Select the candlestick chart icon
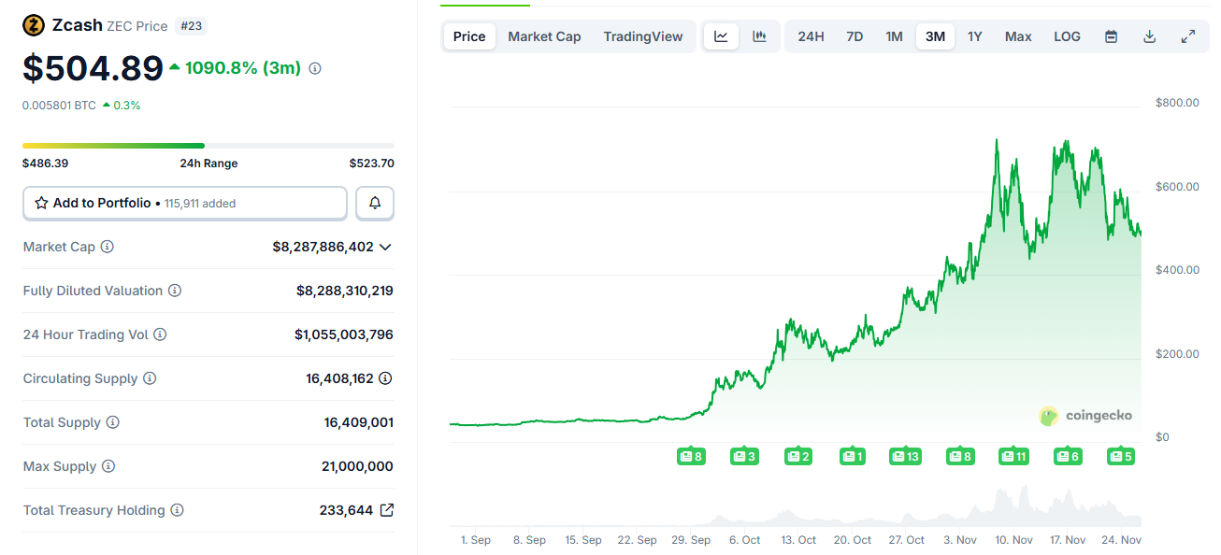This screenshot has height=555, width=1221. [759, 36]
